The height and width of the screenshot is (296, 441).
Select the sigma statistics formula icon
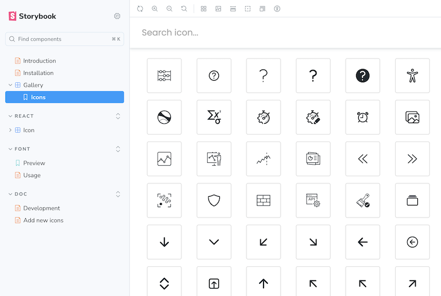click(214, 117)
